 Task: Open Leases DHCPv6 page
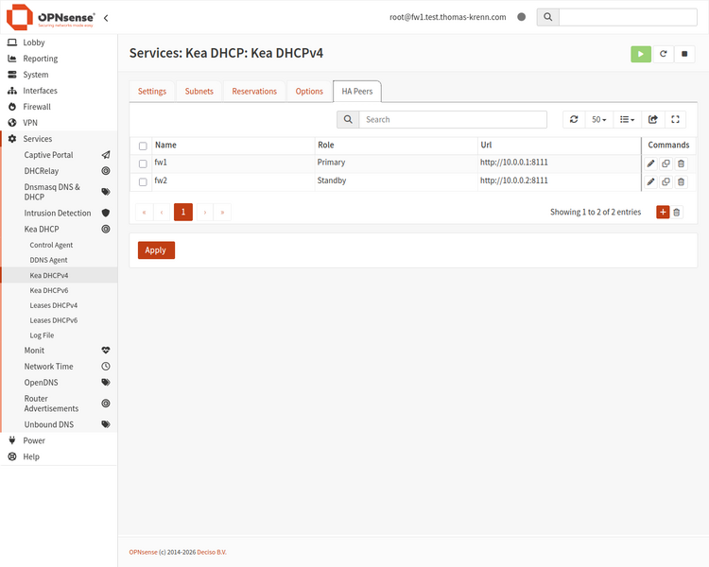point(53,320)
